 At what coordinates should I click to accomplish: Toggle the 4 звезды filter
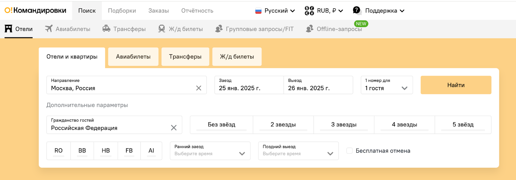click(x=404, y=125)
